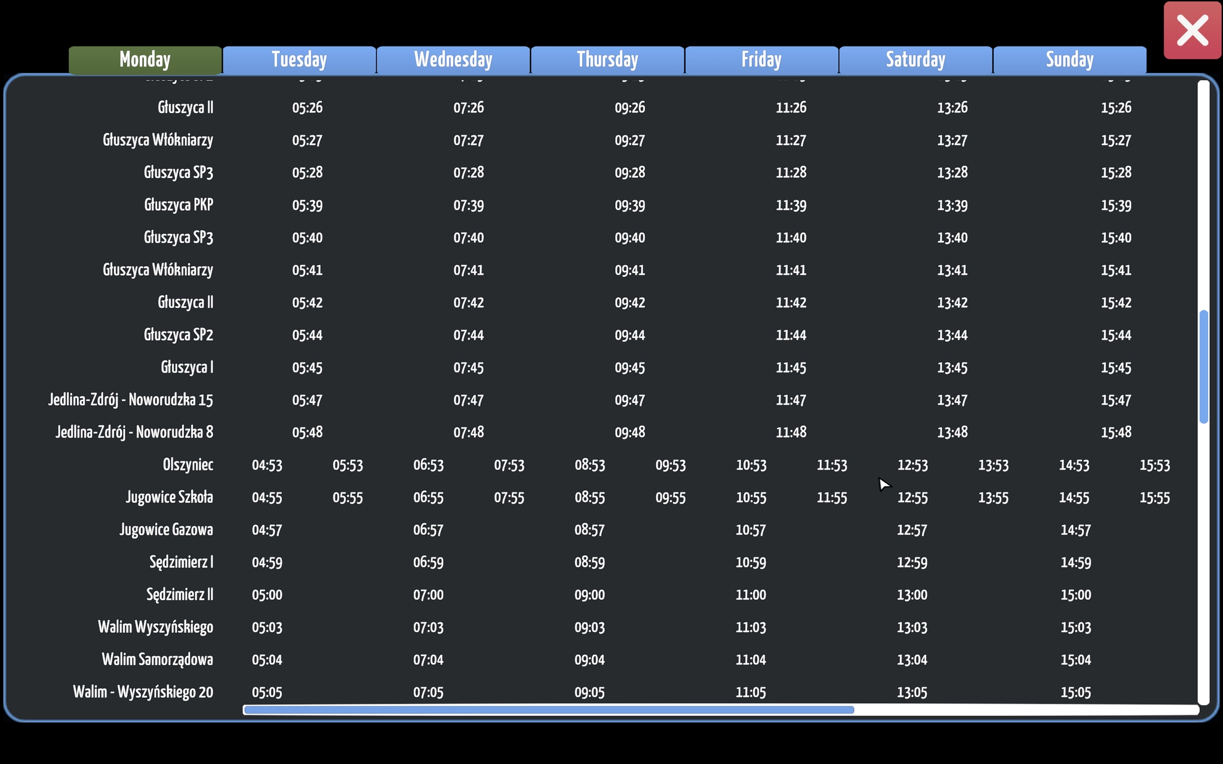
Task: Open the Sunday tab
Action: tap(1070, 60)
